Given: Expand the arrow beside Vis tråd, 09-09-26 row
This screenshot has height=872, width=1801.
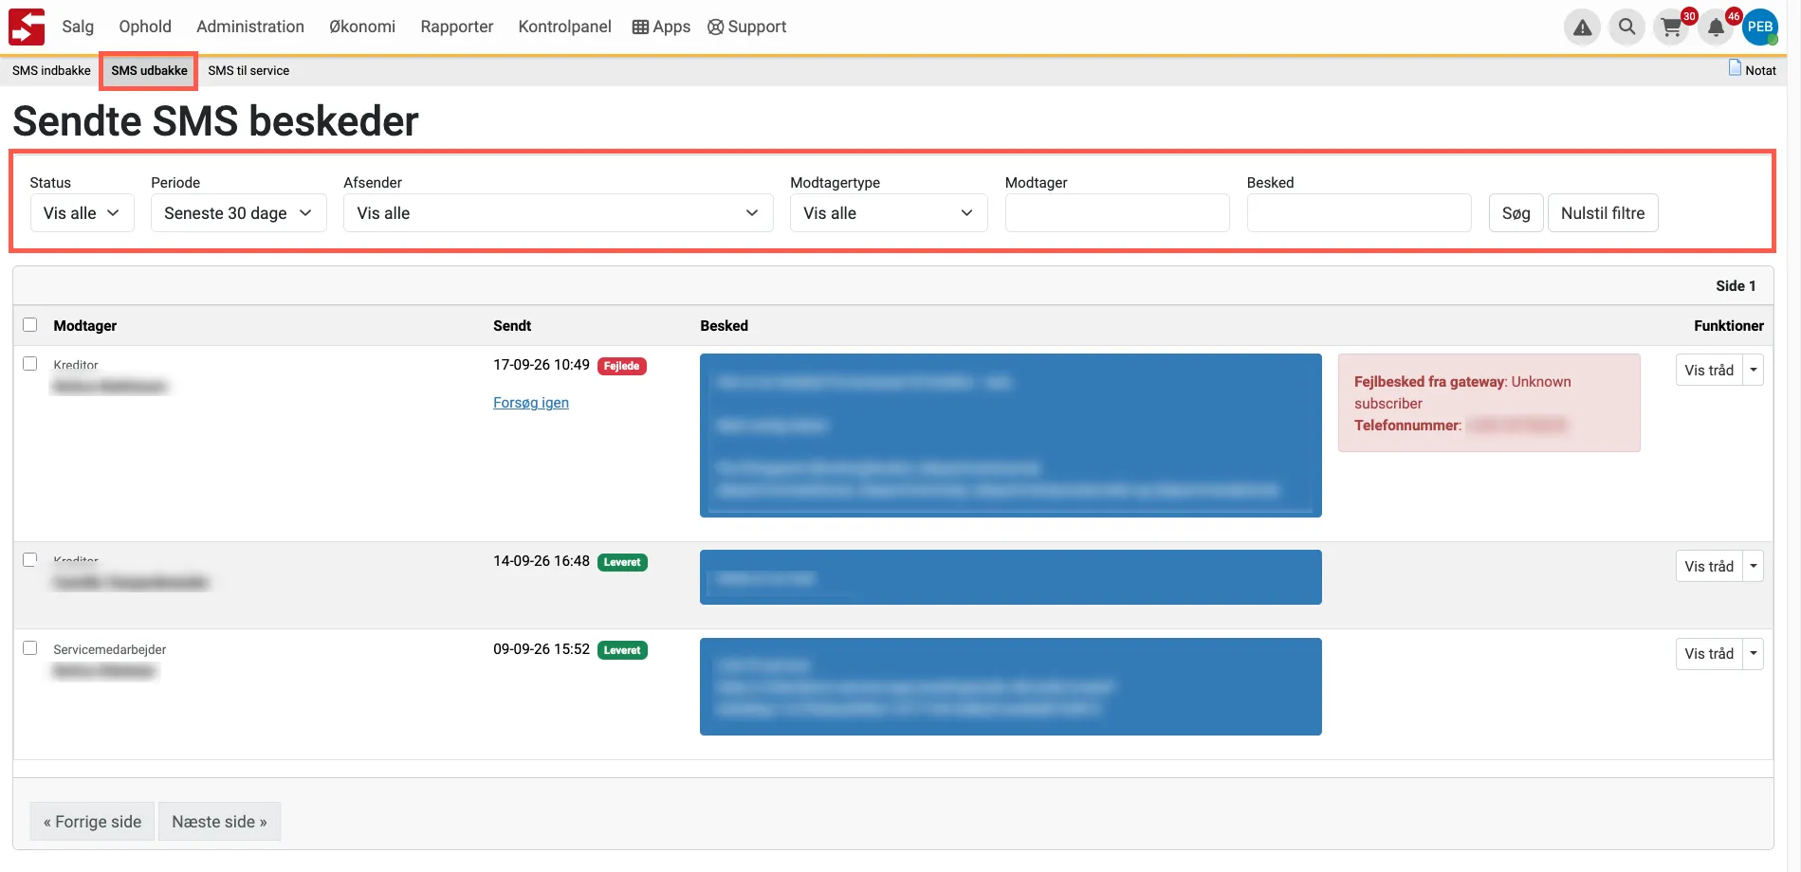Looking at the screenshot, I should (1754, 653).
